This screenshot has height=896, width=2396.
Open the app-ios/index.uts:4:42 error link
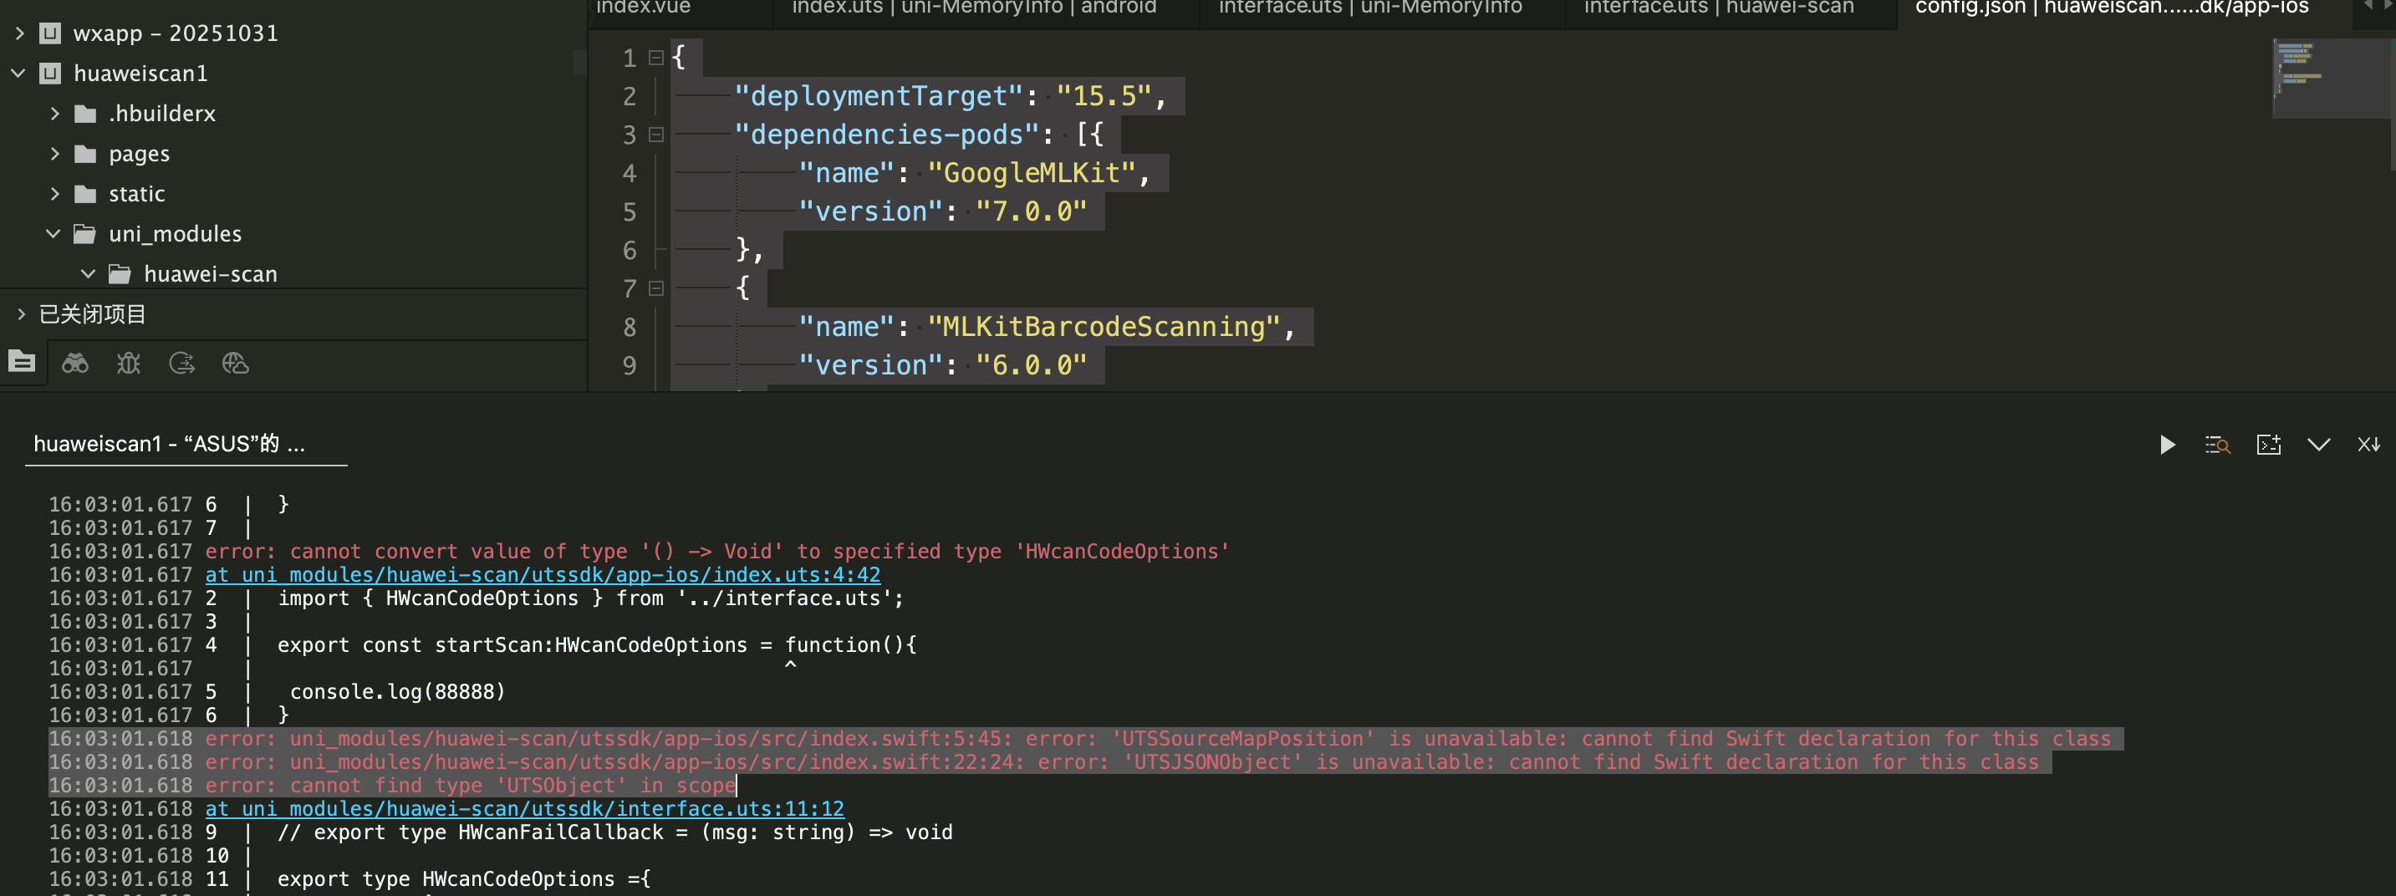543,575
